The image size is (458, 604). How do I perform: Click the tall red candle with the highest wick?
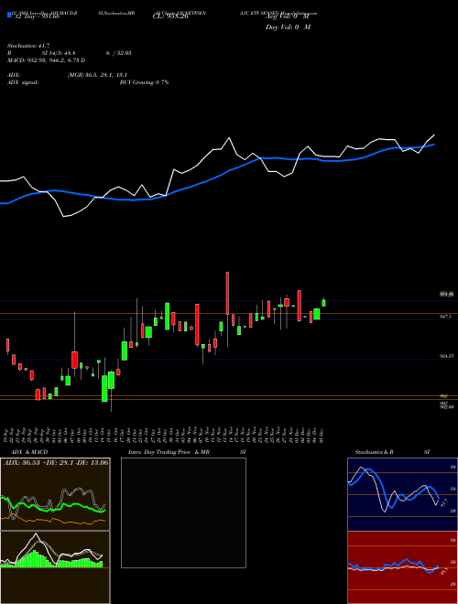click(227, 293)
